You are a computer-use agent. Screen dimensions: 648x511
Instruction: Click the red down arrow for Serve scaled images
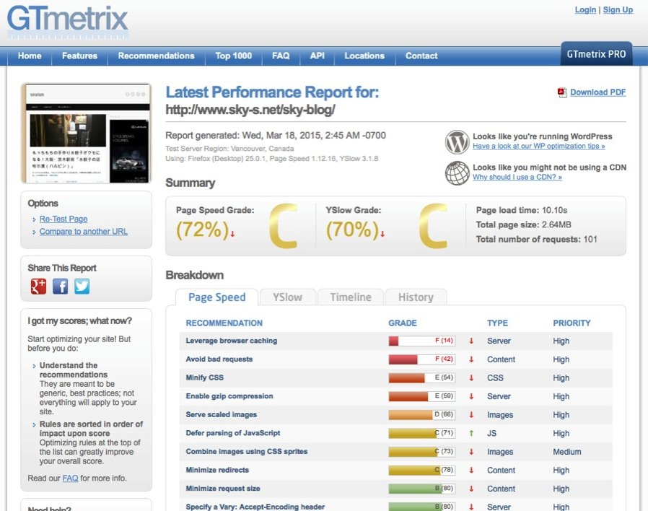[471, 415]
